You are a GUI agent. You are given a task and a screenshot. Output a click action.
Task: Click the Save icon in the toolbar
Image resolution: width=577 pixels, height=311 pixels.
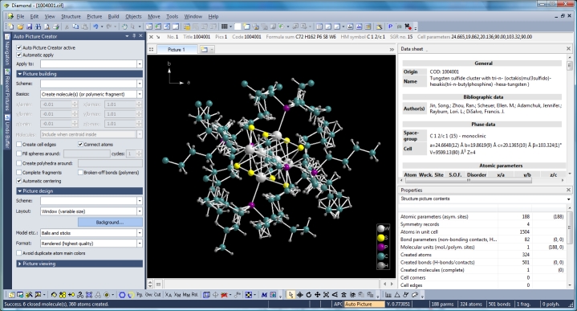click(x=29, y=27)
